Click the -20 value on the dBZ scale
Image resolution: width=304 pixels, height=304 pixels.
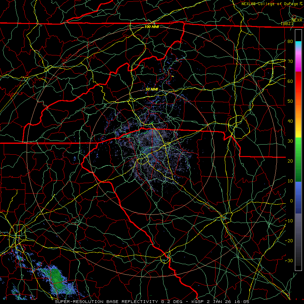click(x=289, y=240)
